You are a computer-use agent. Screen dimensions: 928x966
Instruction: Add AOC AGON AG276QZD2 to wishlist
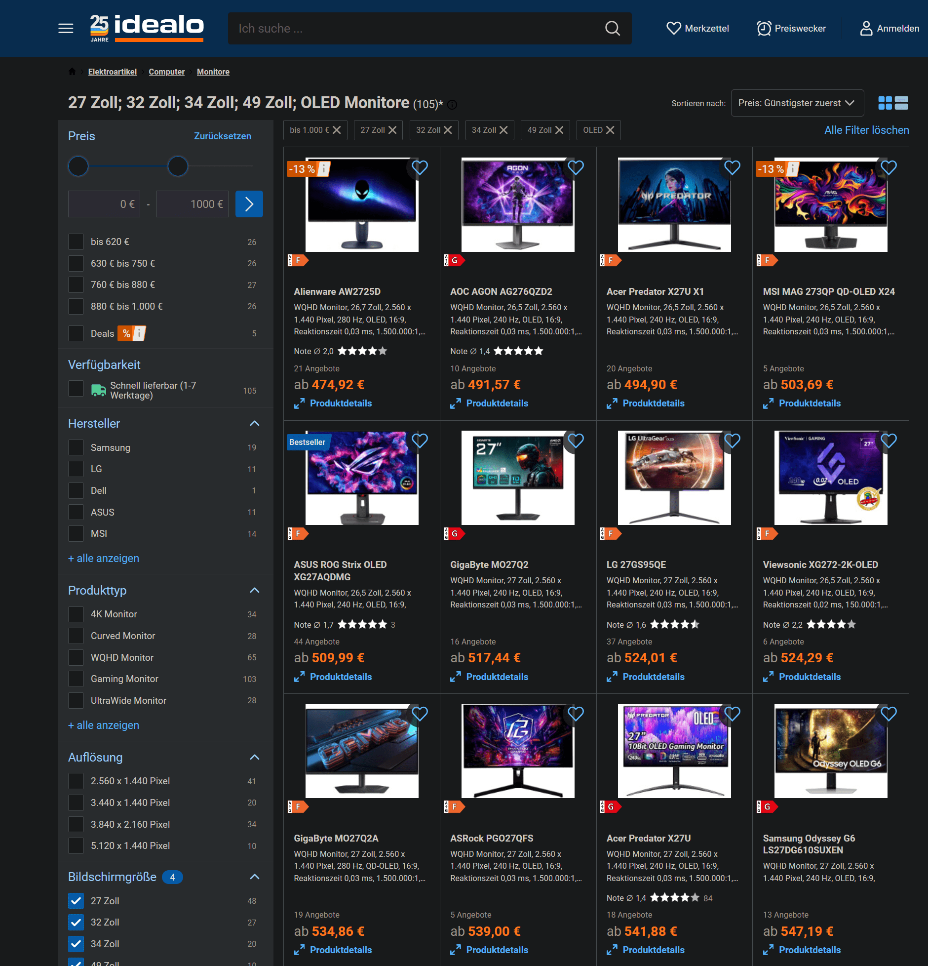click(x=576, y=168)
